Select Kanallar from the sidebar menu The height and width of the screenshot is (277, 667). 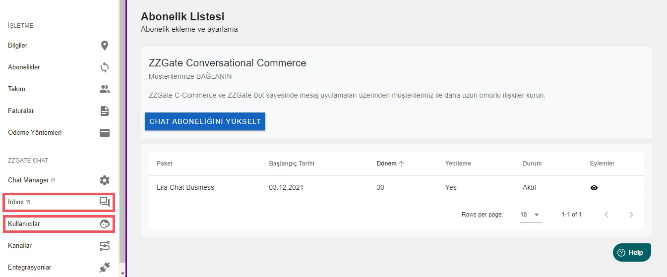coord(20,246)
